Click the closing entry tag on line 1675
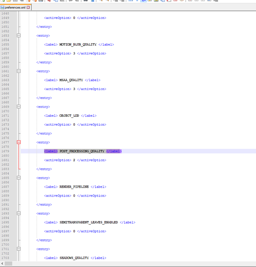Viewport: 256px width, 267px height. point(44,133)
